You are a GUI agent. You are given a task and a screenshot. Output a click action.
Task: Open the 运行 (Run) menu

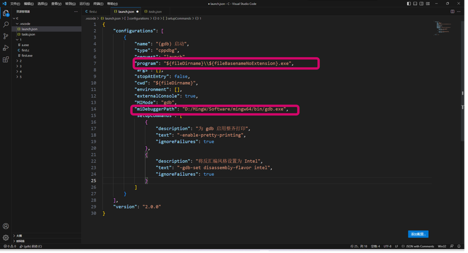tap(84, 4)
